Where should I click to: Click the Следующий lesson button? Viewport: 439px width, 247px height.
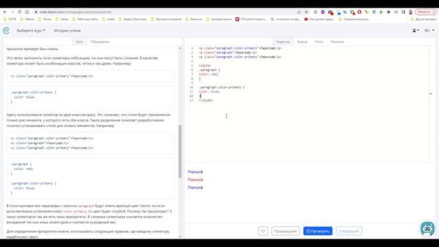click(349, 231)
